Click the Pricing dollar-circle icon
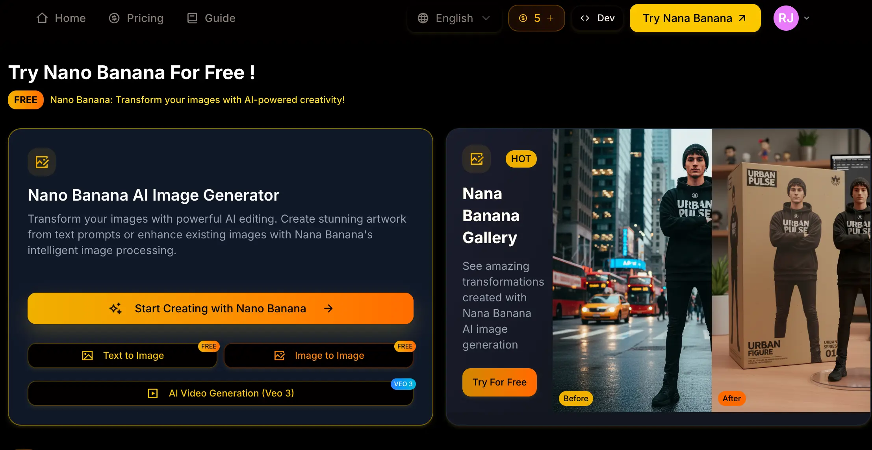Image resolution: width=872 pixels, height=450 pixels. coord(114,18)
